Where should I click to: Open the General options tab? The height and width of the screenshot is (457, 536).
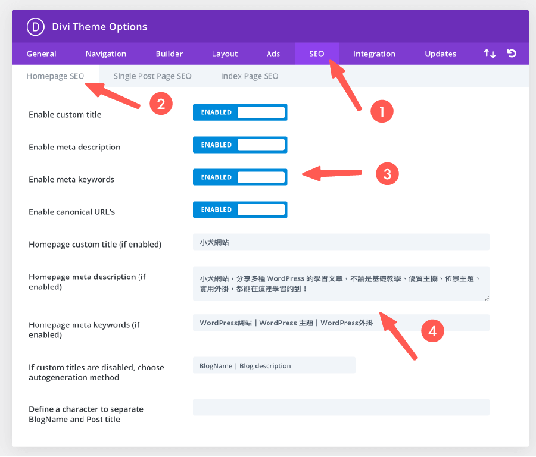click(41, 54)
